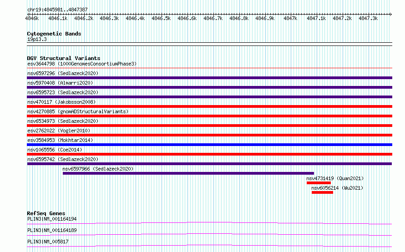Image resolution: width=405 pixels, height=252 pixels.
Task: Select variant label esv3584953 (Mokhtar2014)
Action: click(x=60, y=140)
